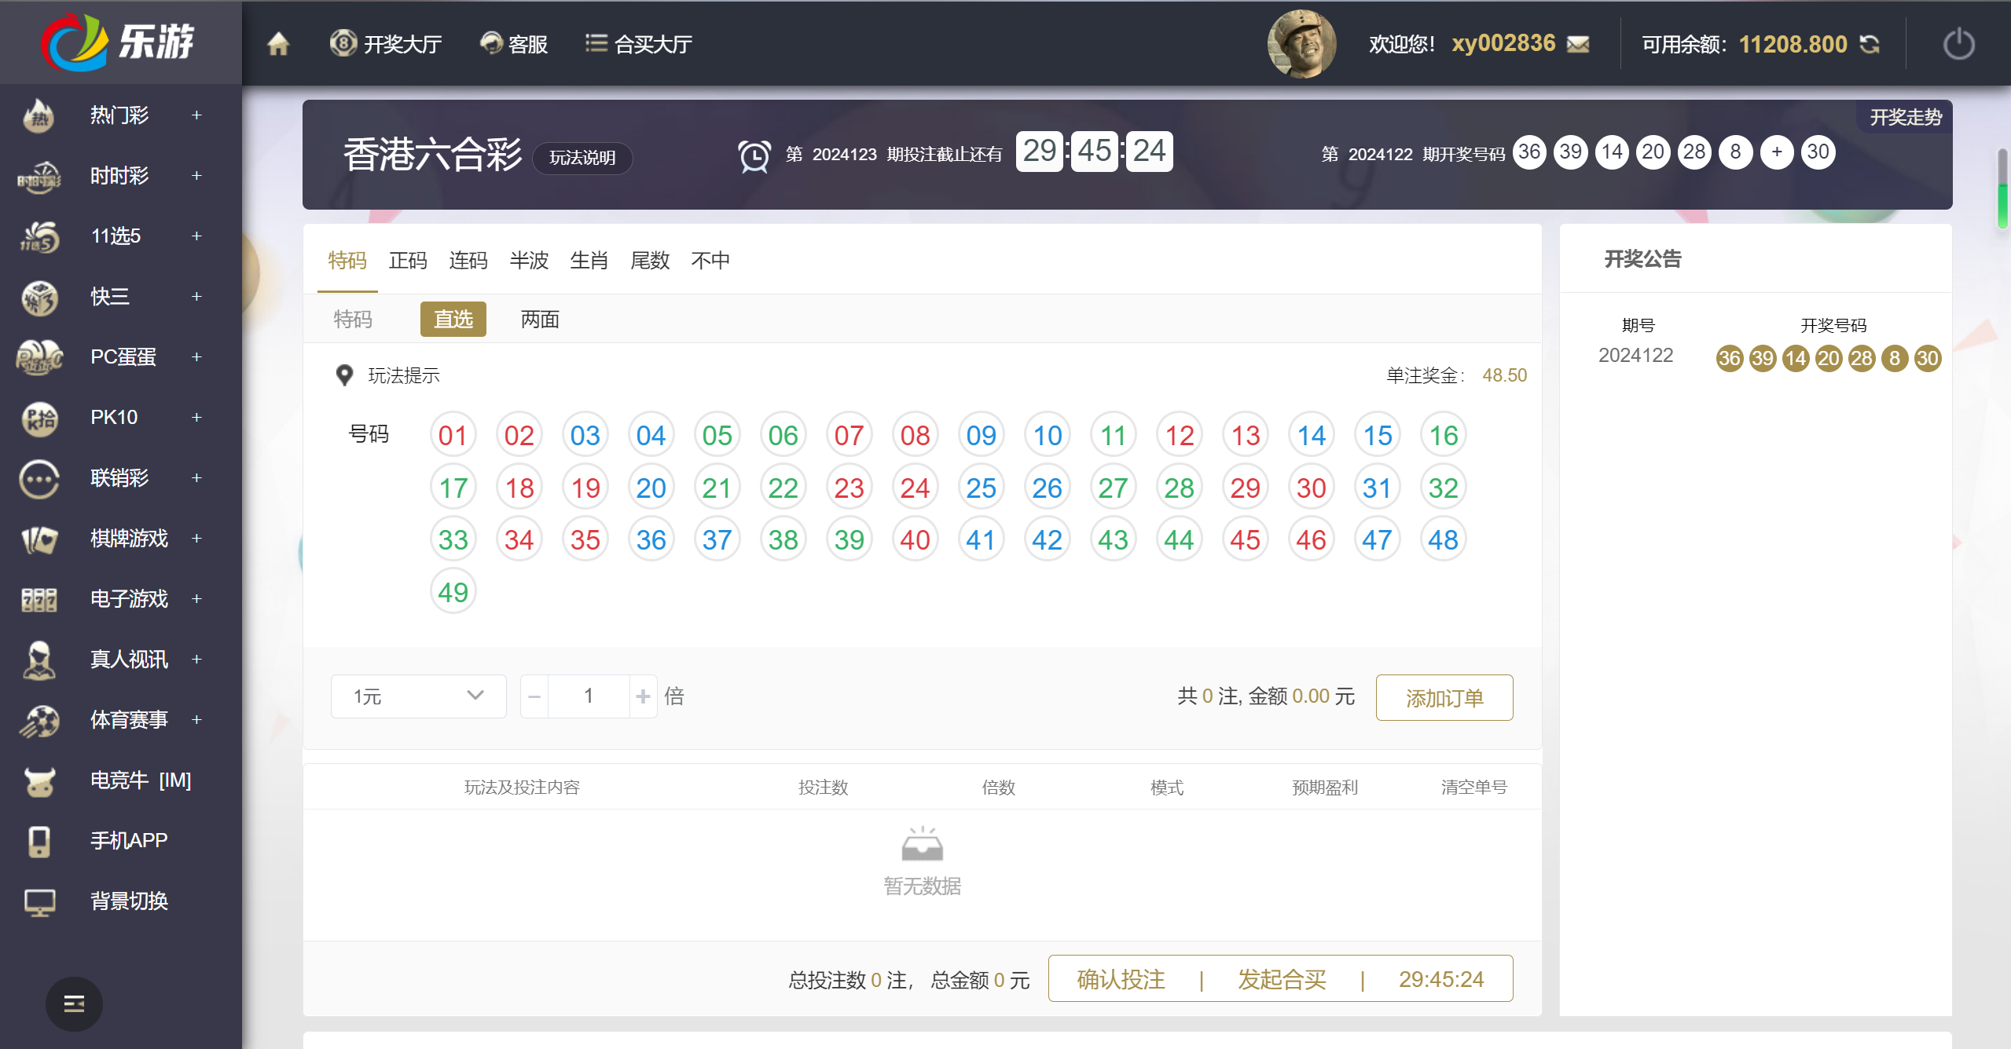Open the 合买大厅 group-buy hall
Viewport: 2011px width, 1049px height.
click(638, 44)
